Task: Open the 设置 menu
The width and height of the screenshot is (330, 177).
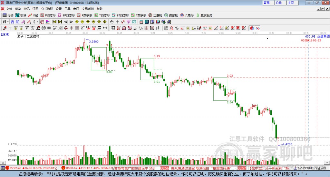Action: click(x=59, y=9)
